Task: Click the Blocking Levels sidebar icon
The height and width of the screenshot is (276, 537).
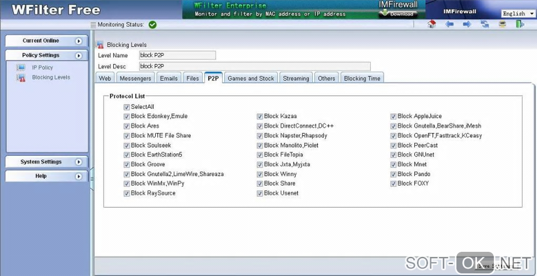Action: click(21, 78)
